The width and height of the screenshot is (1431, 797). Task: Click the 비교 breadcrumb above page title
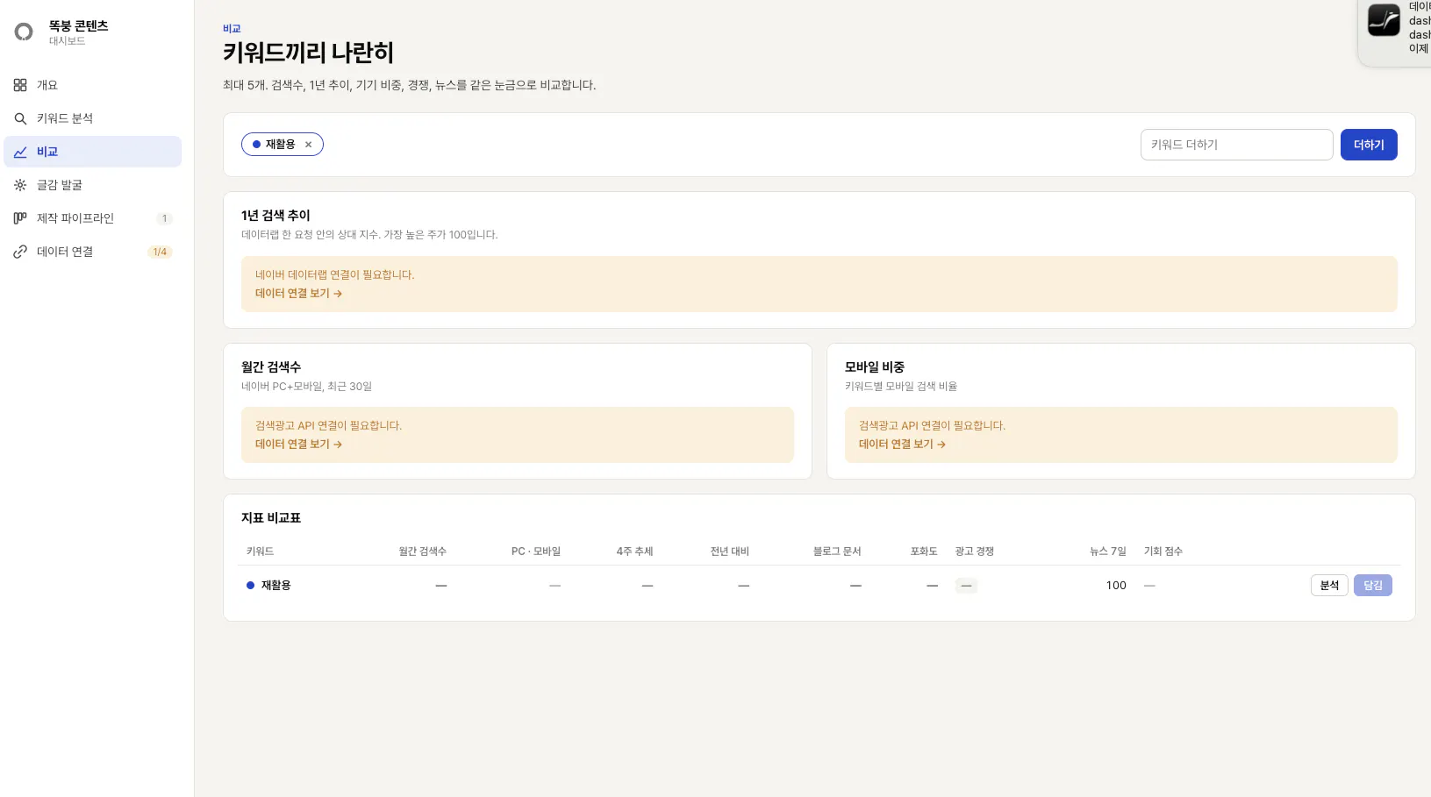[x=232, y=29]
